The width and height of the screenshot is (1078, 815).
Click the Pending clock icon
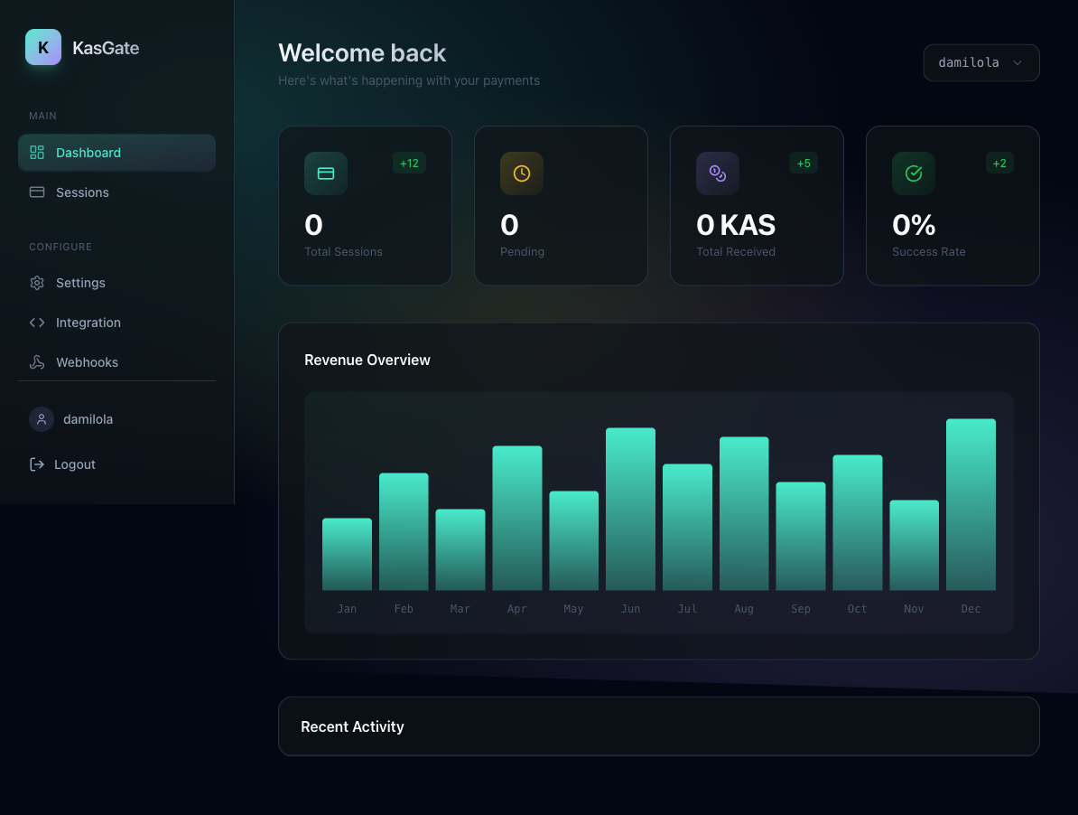point(522,173)
